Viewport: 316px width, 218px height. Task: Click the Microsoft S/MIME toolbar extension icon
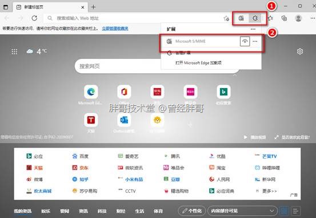coord(241,18)
